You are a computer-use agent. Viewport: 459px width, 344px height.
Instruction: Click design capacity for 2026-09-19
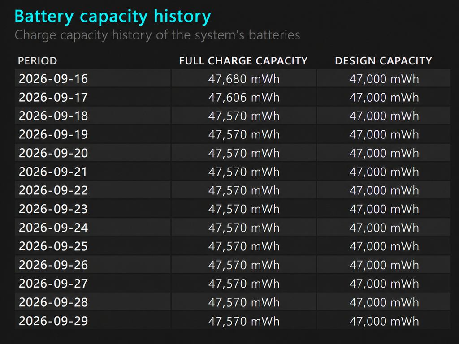pos(384,134)
